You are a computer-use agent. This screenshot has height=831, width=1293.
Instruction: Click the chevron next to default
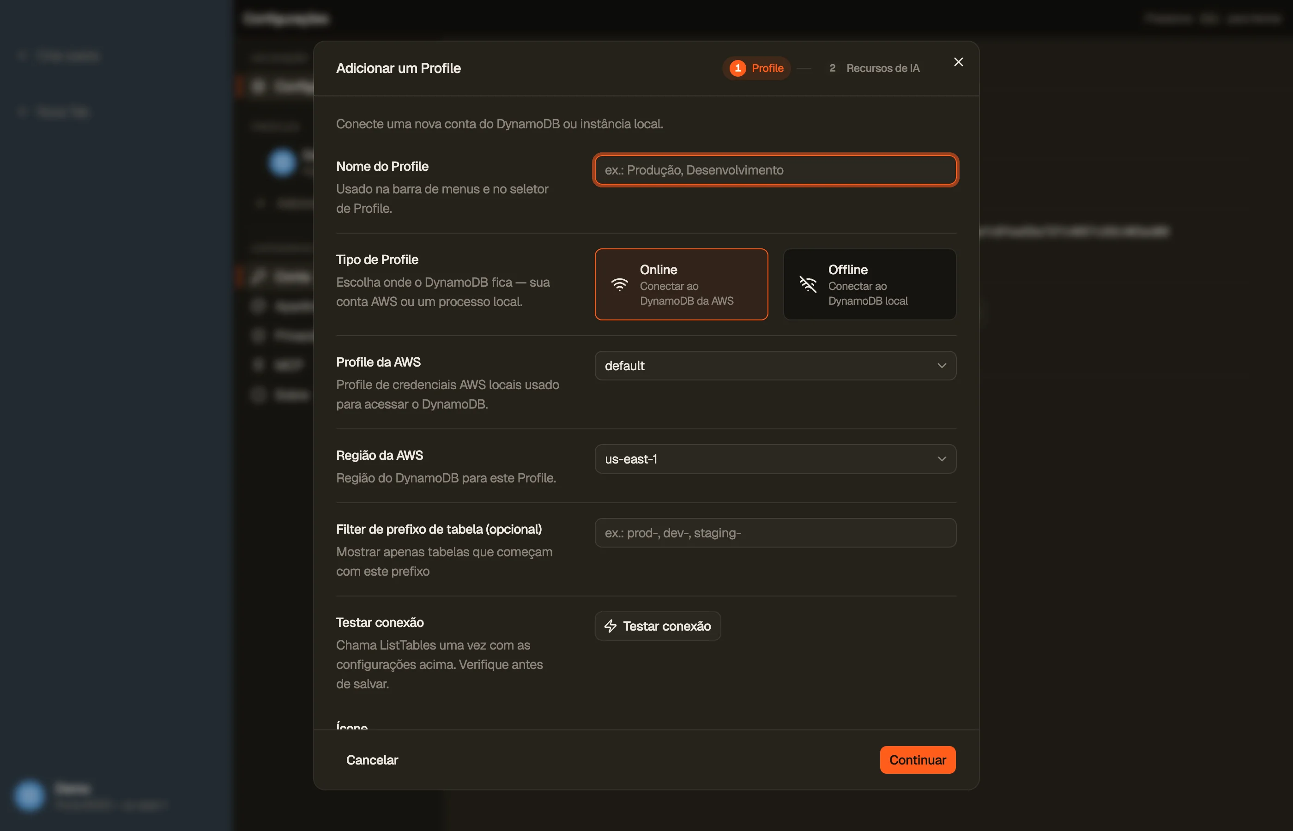point(941,366)
